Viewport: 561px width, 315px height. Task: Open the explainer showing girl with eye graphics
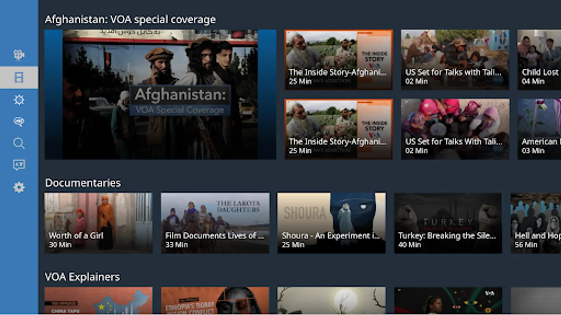click(x=448, y=300)
